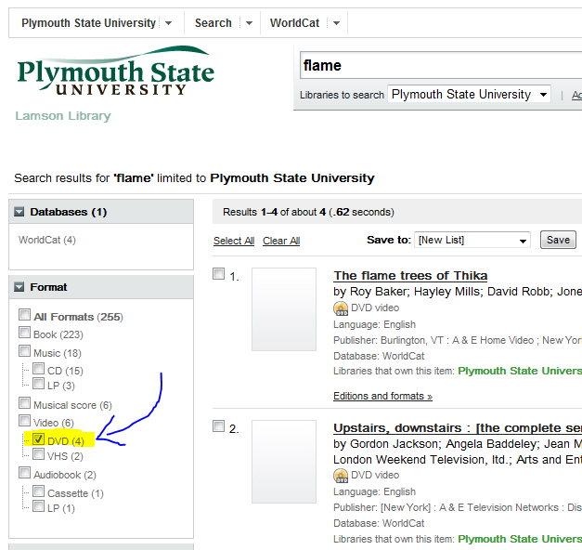Check the Music (18) checkbox
The height and width of the screenshot is (550, 582).
pos(24,351)
